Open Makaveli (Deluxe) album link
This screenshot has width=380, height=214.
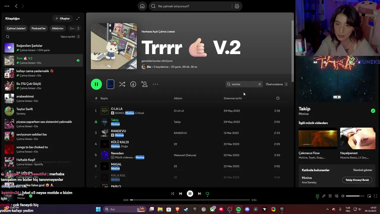(x=185, y=155)
